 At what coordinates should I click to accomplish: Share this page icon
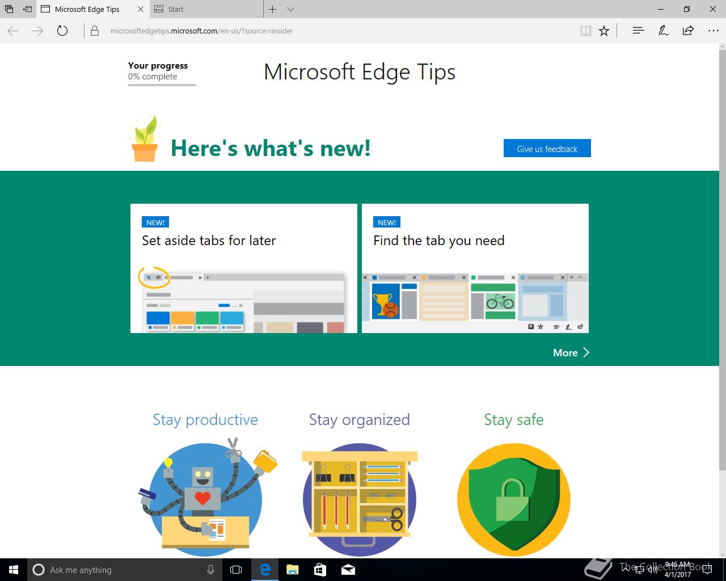coord(688,31)
